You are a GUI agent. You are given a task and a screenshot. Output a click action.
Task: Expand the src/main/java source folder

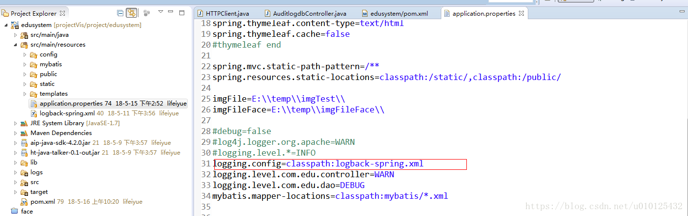[15, 35]
